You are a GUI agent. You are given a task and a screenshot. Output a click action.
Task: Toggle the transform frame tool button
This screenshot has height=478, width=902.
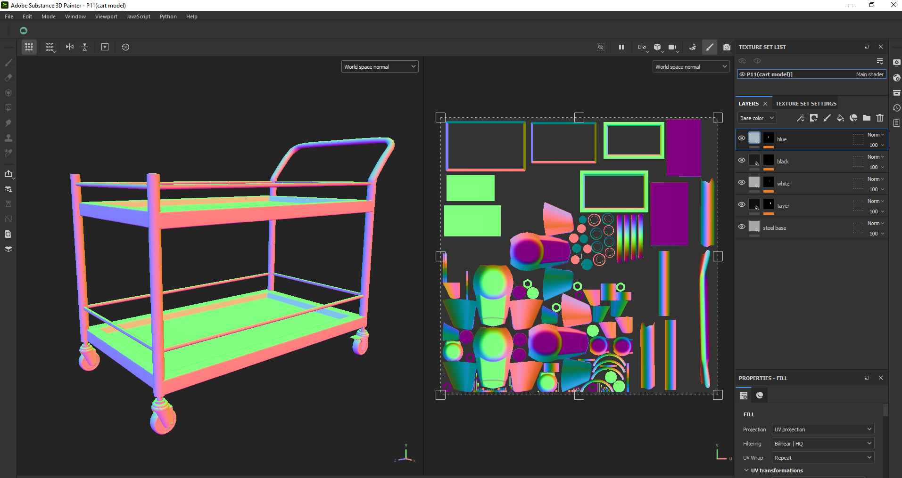point(29,47)
